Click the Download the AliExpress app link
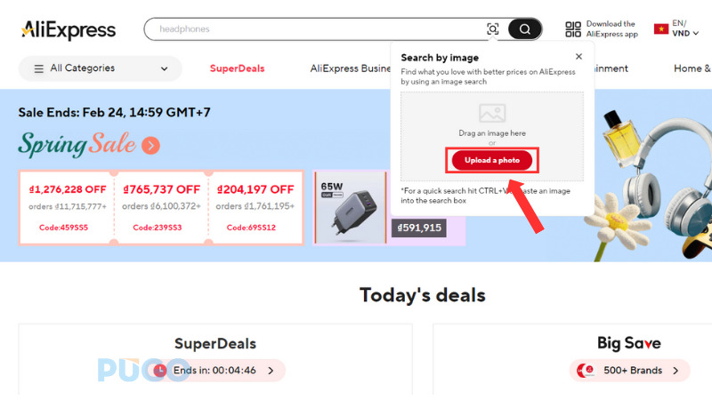The height and width of the screenshot is (400, 712). (611, 29)
